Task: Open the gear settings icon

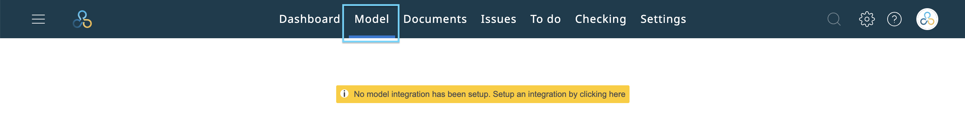Action: tap(866, 19)
